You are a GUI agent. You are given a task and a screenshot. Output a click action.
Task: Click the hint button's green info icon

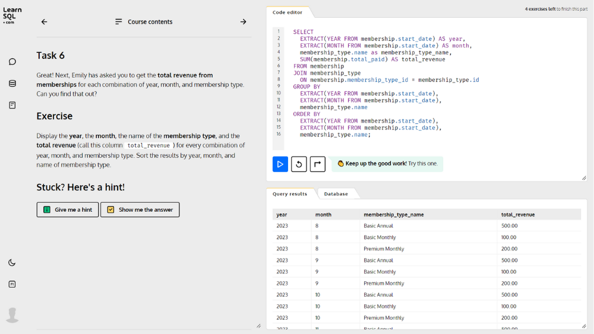tap(47, 209)
